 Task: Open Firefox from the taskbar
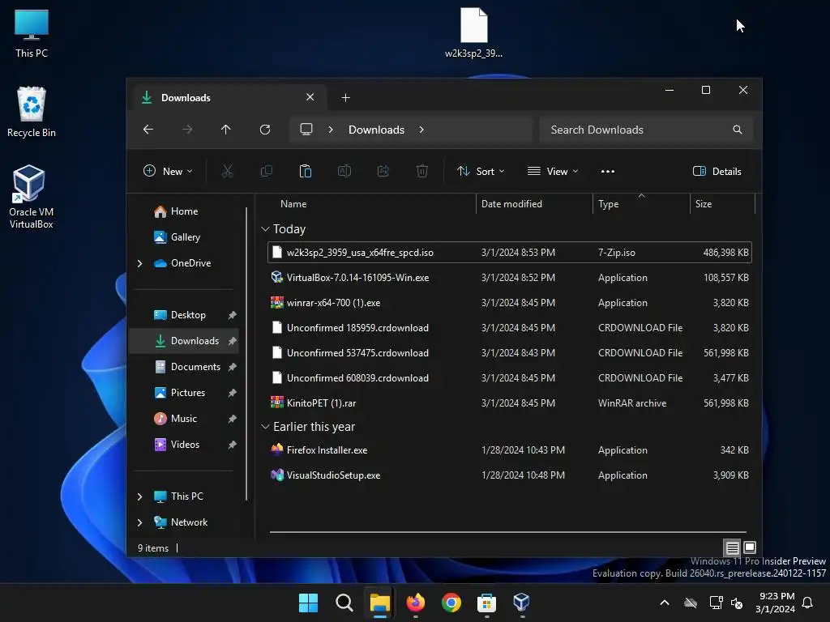(x=416, y=603)
